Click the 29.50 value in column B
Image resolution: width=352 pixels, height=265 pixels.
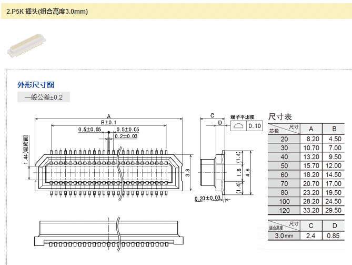[x=334, y=211]
